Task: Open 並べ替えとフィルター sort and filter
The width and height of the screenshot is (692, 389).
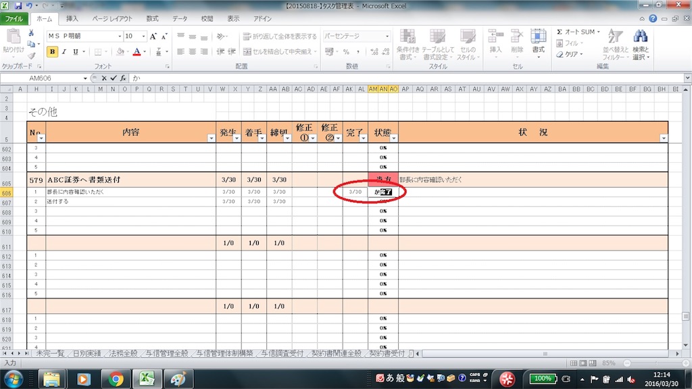Action: (x=615, y=45)
